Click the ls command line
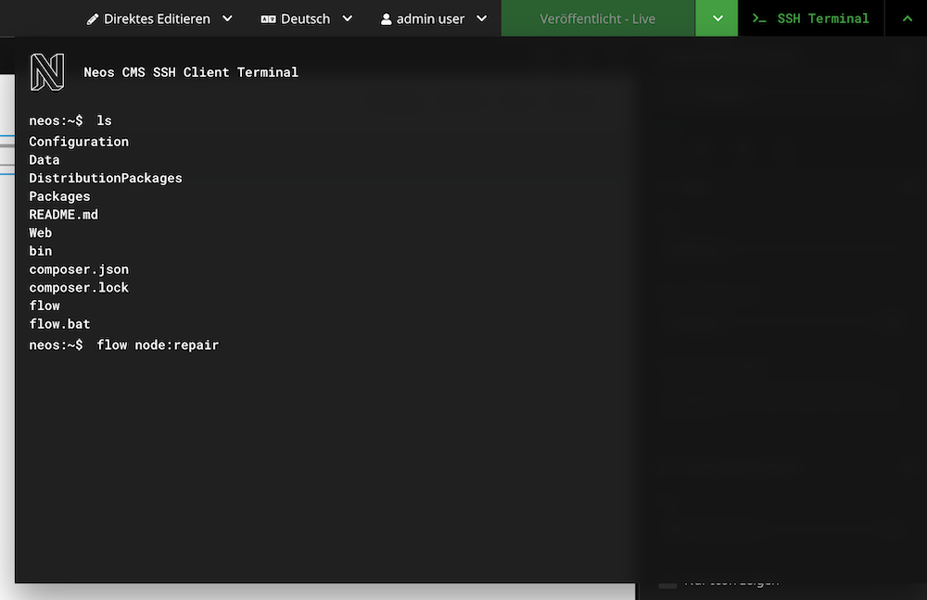Viewport: 927px width, 600px height. pos(70,120)
